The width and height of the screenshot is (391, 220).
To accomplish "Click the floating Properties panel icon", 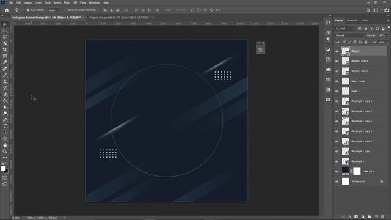I will coord(261,50).
